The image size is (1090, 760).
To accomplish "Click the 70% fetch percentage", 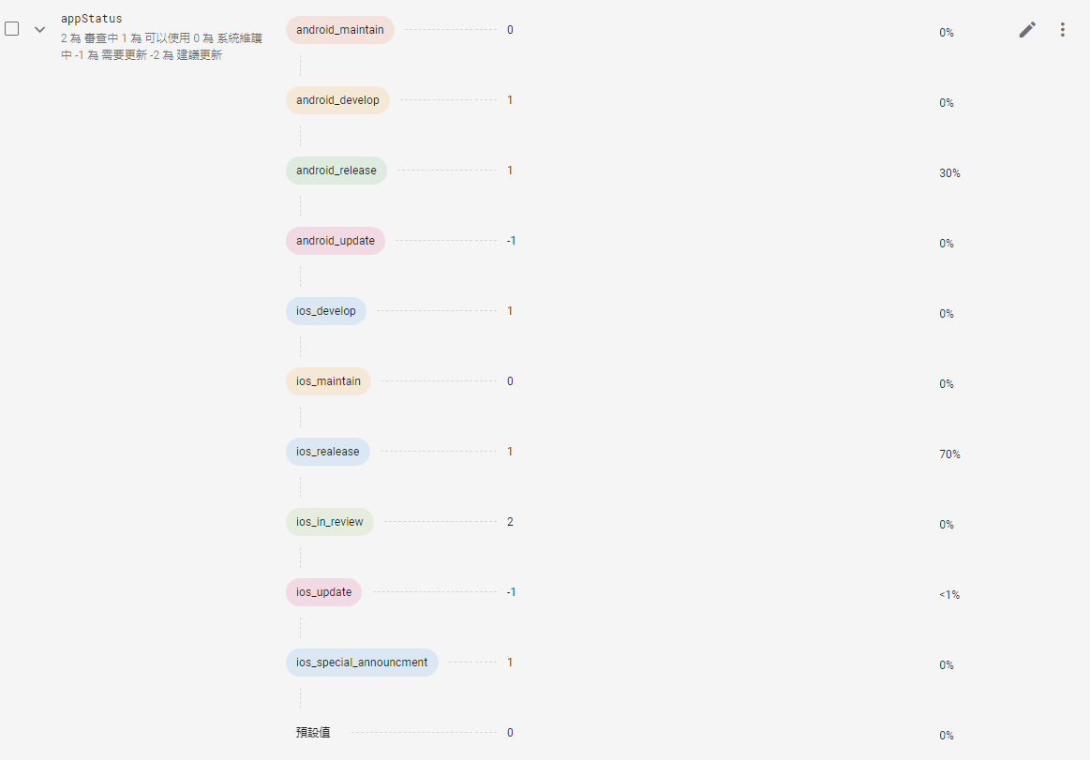I will 949,455.
